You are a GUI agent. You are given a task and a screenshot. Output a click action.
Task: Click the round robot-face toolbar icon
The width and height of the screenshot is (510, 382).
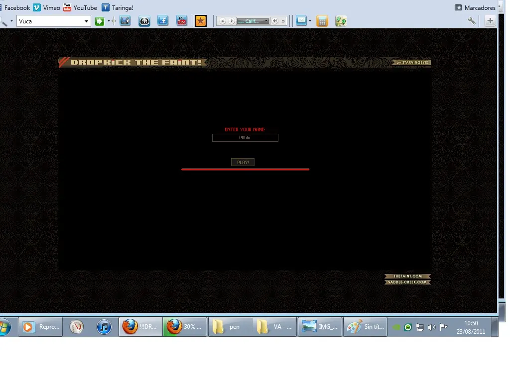(x=144, y=21)
